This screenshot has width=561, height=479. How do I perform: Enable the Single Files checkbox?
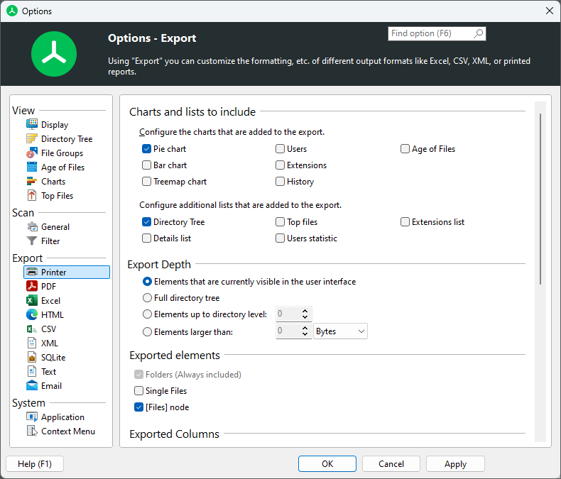pos(139,391)
